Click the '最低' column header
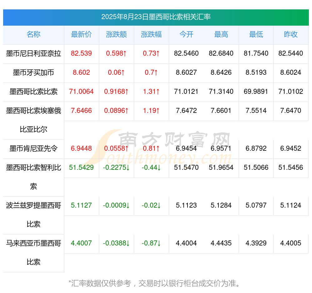The image size is (312, 293). pyautogui.click(x=256, y=34)
